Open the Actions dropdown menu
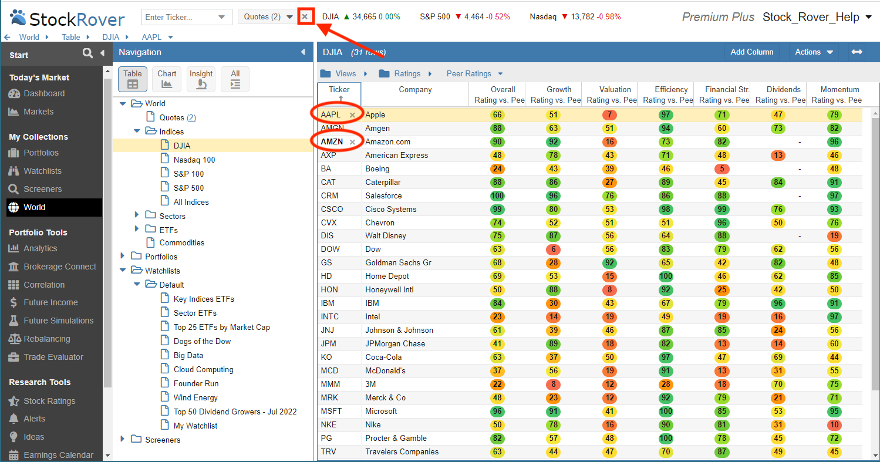Screen dimensions: 880x462 814,52
